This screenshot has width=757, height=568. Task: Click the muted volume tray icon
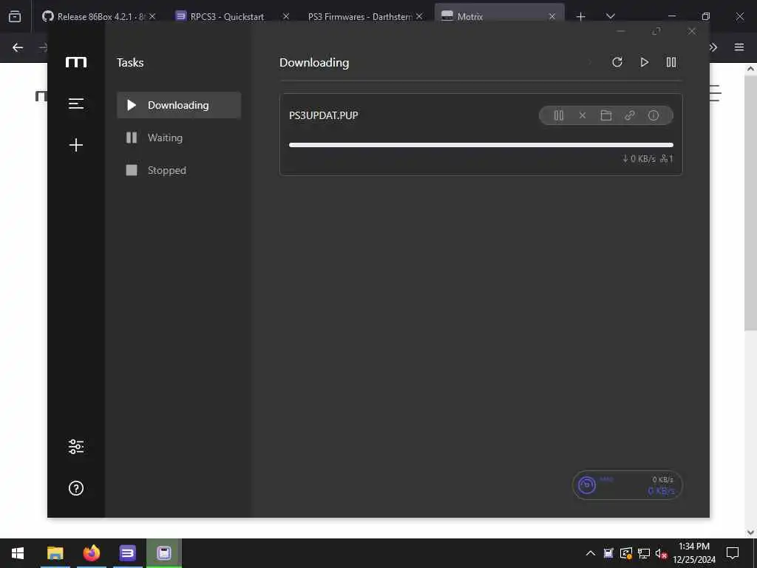[661, 553]
